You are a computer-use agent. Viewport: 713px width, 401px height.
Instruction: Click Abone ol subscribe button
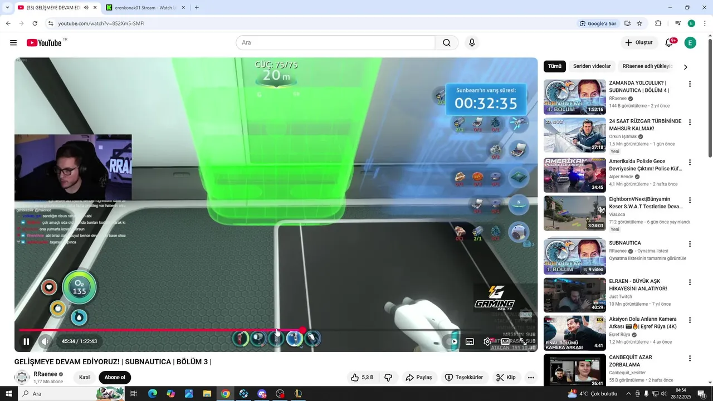115,378
